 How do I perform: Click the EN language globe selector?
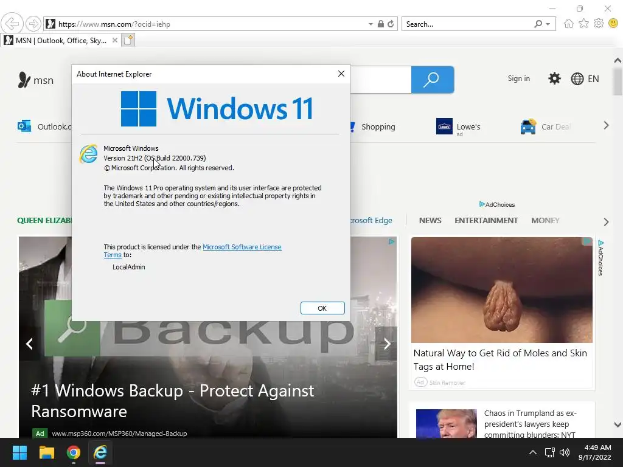[585, 78]
